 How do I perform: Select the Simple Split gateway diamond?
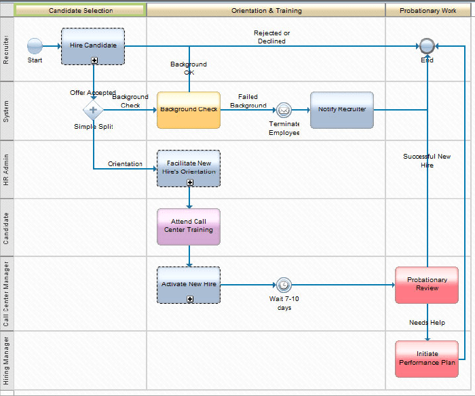94,110
